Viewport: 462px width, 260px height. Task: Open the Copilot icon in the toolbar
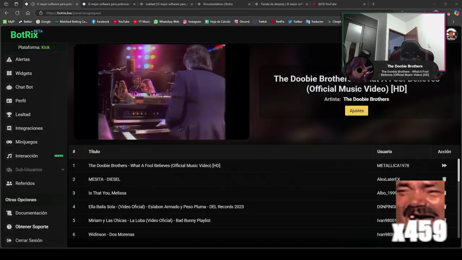tap(457, 13)
